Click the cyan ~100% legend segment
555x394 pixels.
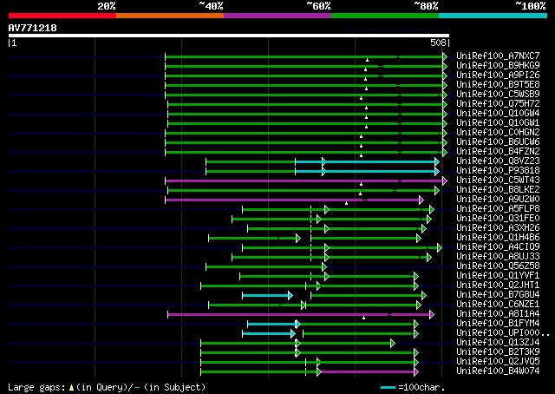pos(493,16)
